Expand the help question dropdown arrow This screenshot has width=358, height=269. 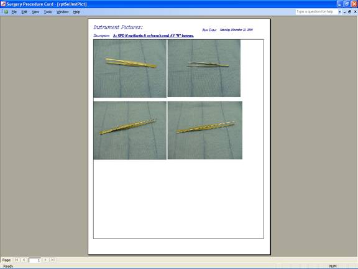click(340, 12)
